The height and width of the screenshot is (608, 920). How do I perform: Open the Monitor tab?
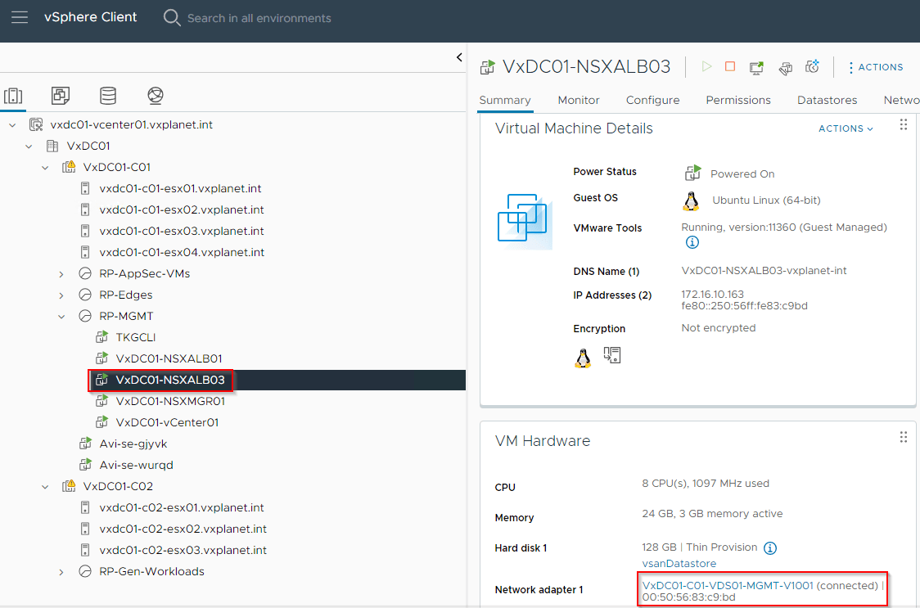[x=579, y=101]
